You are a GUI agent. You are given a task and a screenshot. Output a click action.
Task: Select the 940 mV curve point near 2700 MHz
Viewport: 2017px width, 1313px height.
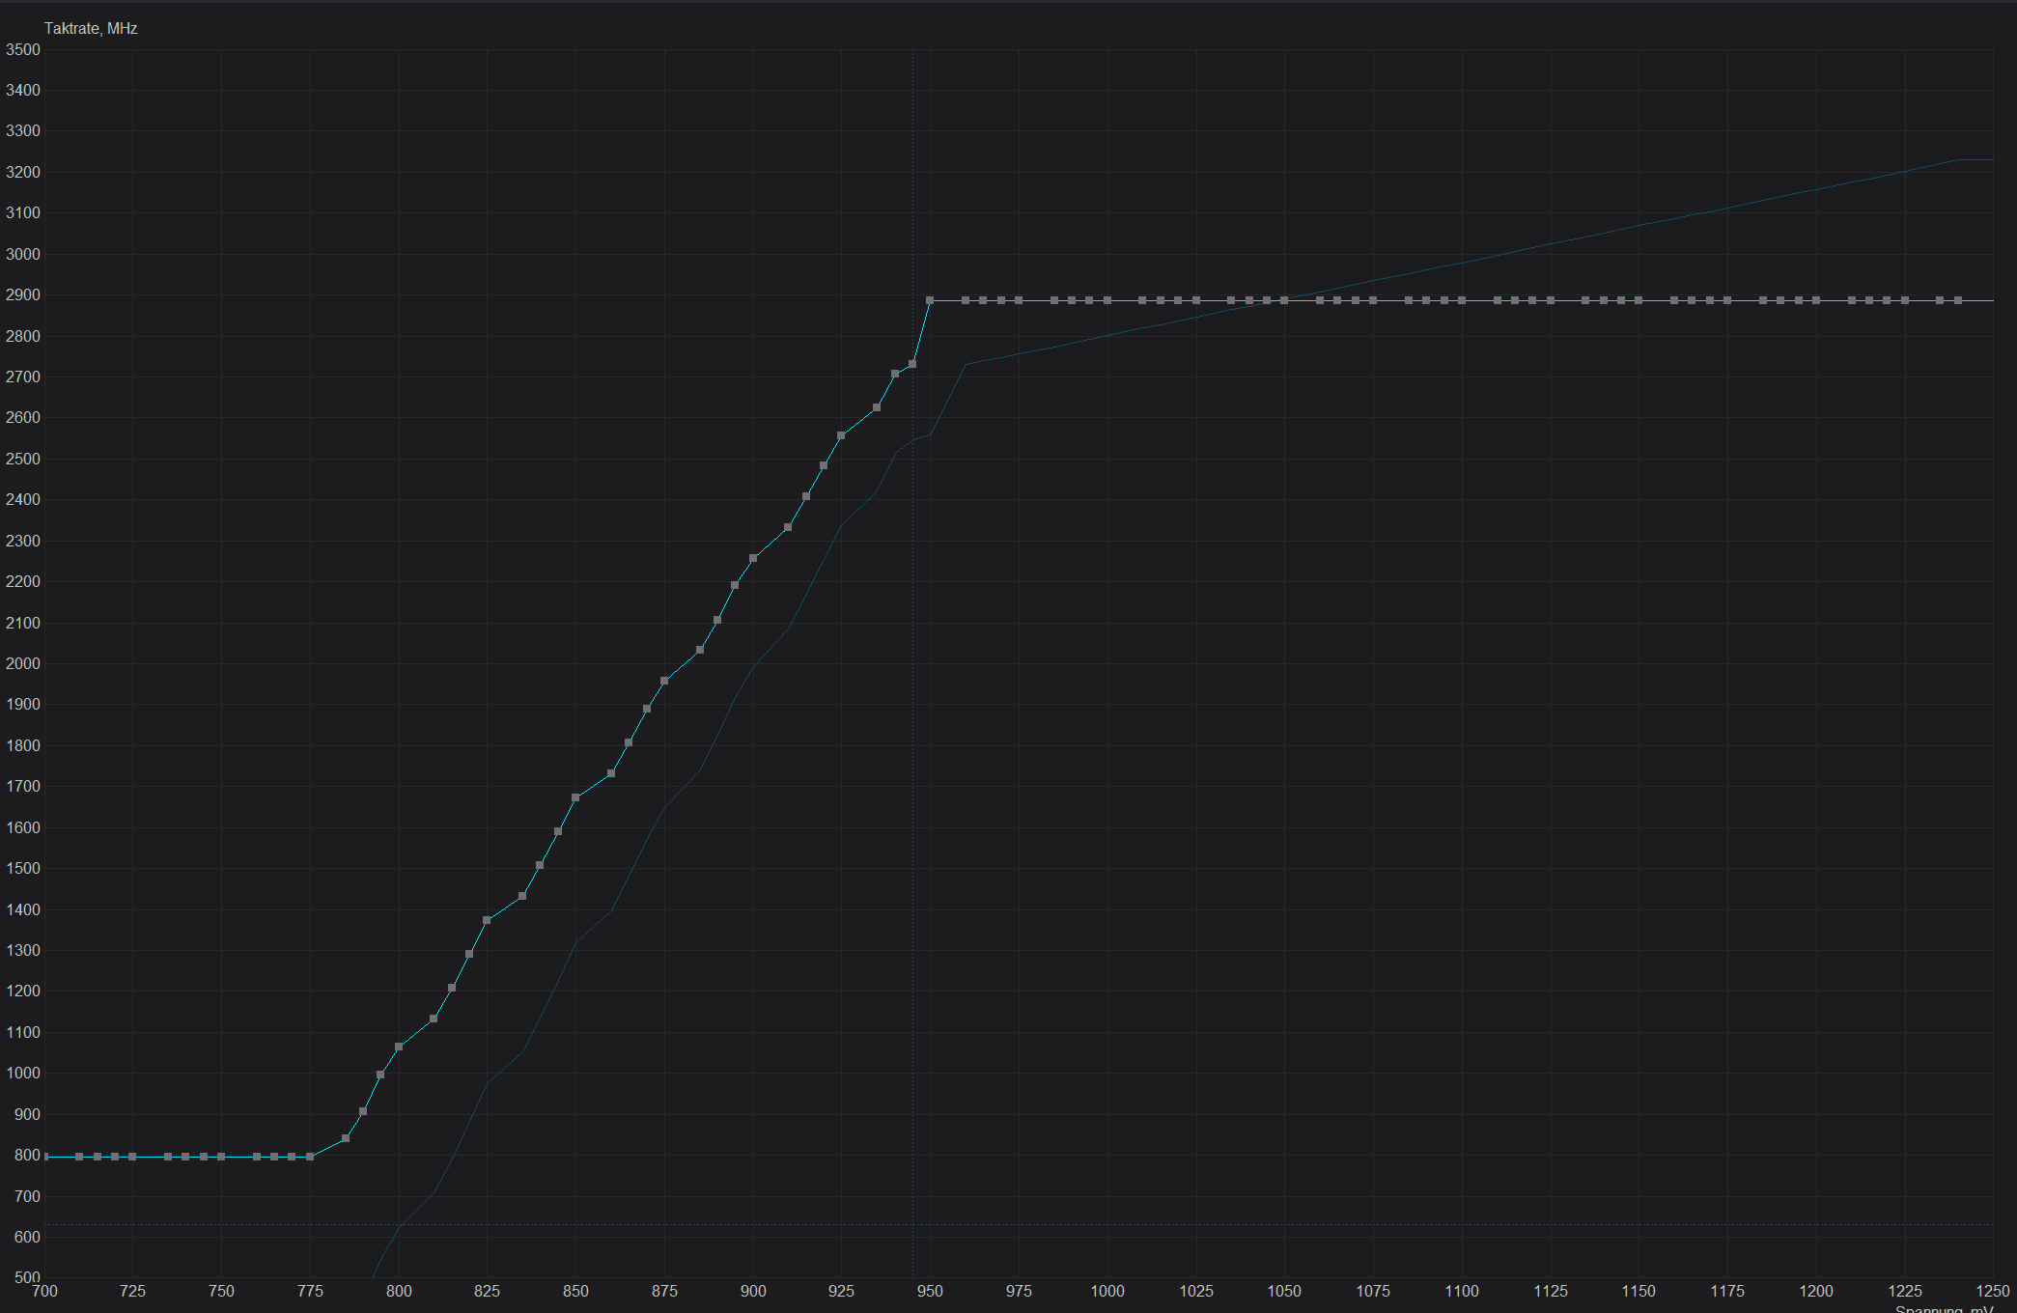(x=895, y=374)
